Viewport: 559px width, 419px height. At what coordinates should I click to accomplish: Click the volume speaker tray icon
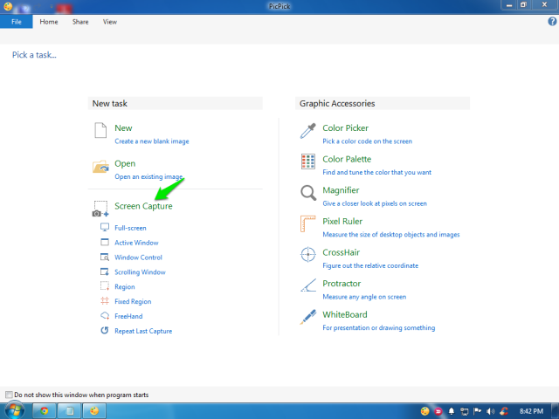tap(491, 411)
